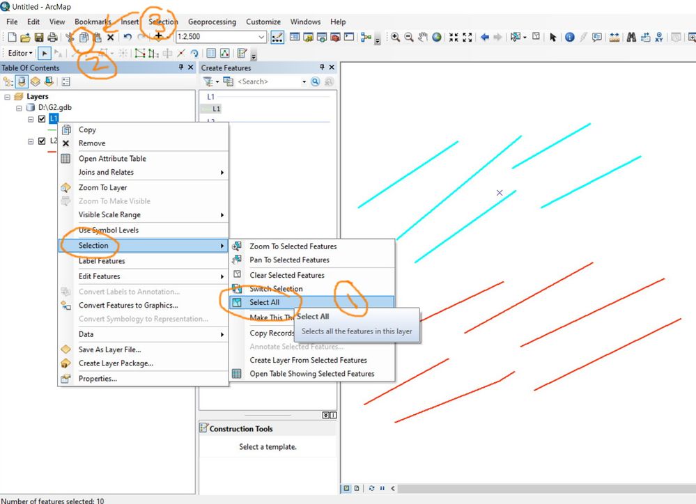Screen dimensions: 696x504
Task: Open the Customize menu
Action: coord(263,22)
